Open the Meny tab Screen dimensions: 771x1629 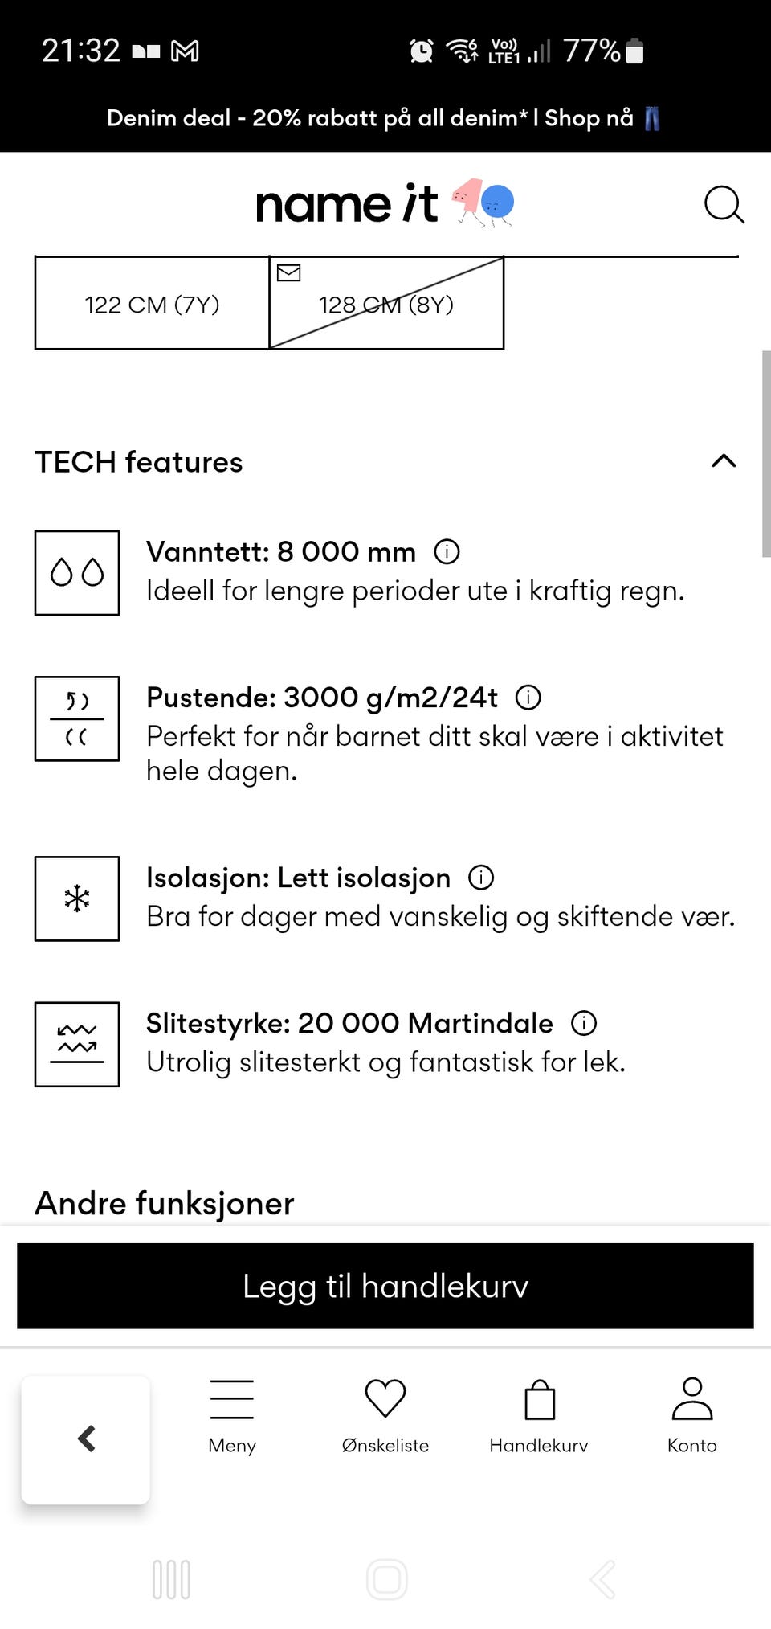232,1416
